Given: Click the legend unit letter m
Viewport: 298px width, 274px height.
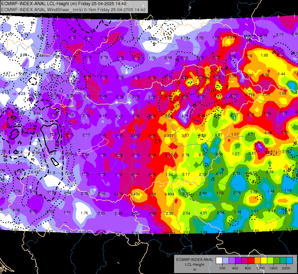Looking at the screenshot, I should coord(195,269).
